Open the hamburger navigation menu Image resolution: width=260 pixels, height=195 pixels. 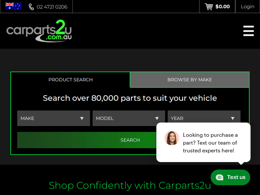[249, 31]
